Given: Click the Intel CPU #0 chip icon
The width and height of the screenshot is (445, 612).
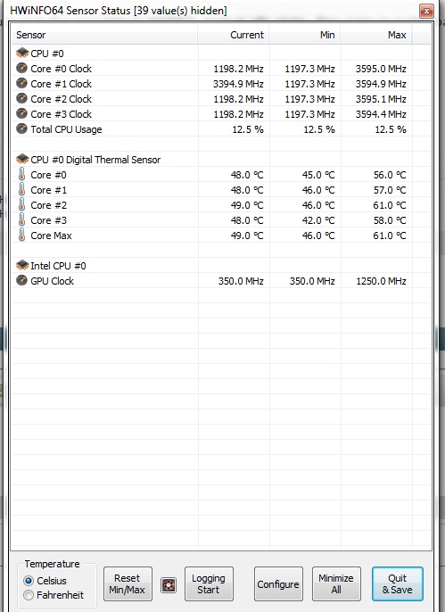Looking at the screenshot, I should click(22, 265).
